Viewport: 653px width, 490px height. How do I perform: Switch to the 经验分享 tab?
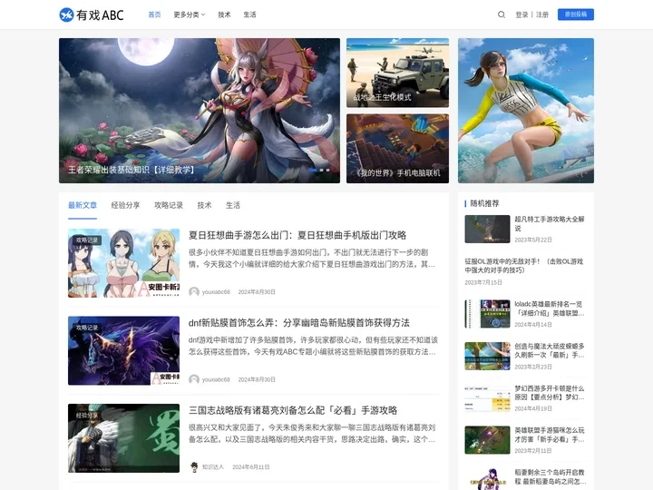pos(125,205)
